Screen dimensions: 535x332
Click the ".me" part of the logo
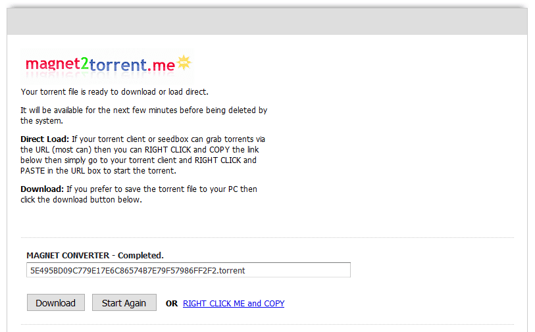(x=162, y=65)
